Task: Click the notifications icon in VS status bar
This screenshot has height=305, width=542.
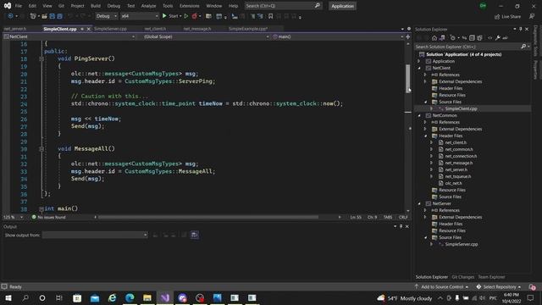Action: pos(533,286)
